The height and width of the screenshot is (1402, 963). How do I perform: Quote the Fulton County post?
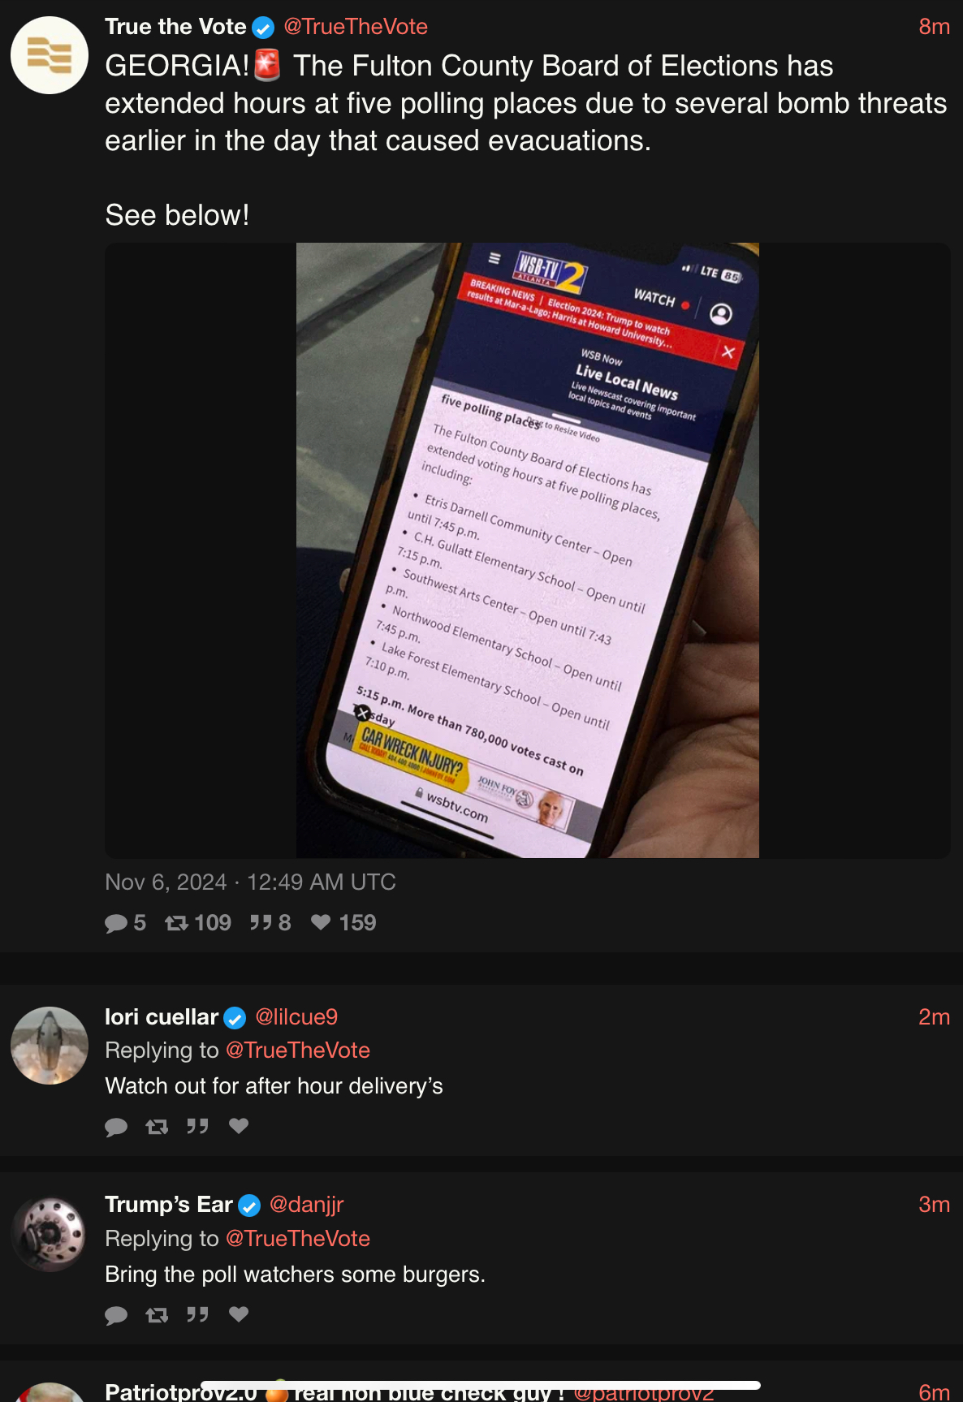click(270, 923)
